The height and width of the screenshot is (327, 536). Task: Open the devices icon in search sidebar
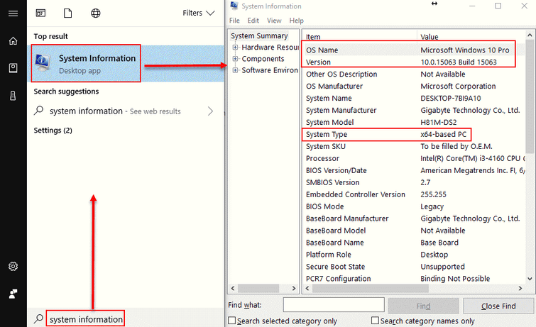coord(13,96)
